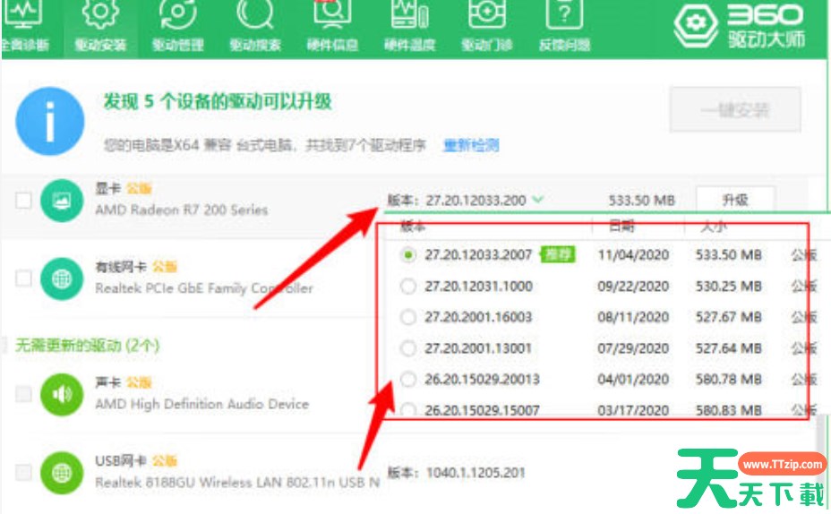Click the Realtek 8188GU Wireless LAN name
Screen dimensions: 831x514
(237, 482)
